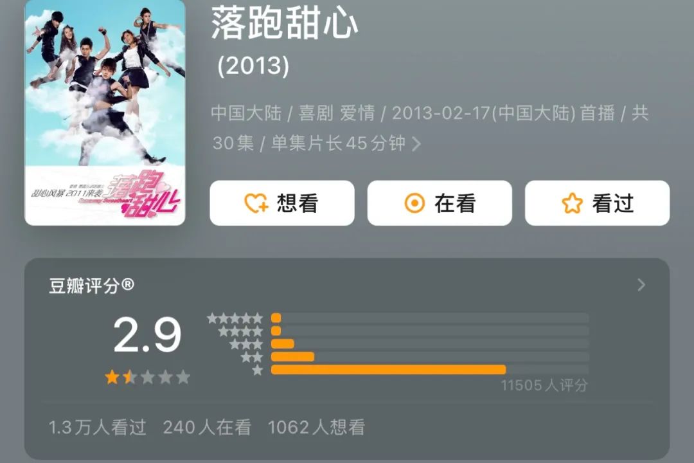694x463 pixels.
Task: Open the 落跑甜心 poster image
Action: (105, 113)
